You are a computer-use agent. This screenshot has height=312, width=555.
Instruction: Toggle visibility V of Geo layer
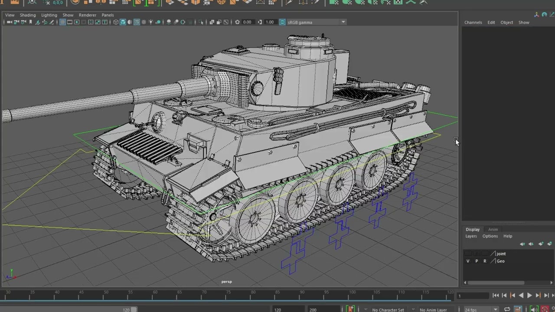click(468, 261)
